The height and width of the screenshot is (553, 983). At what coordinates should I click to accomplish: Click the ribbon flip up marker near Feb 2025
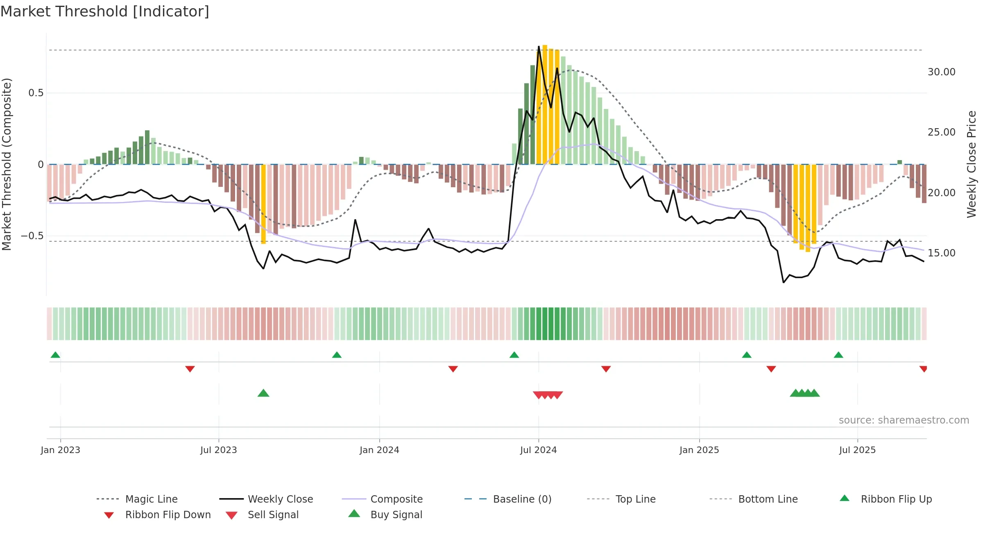(x=747, y=355)
